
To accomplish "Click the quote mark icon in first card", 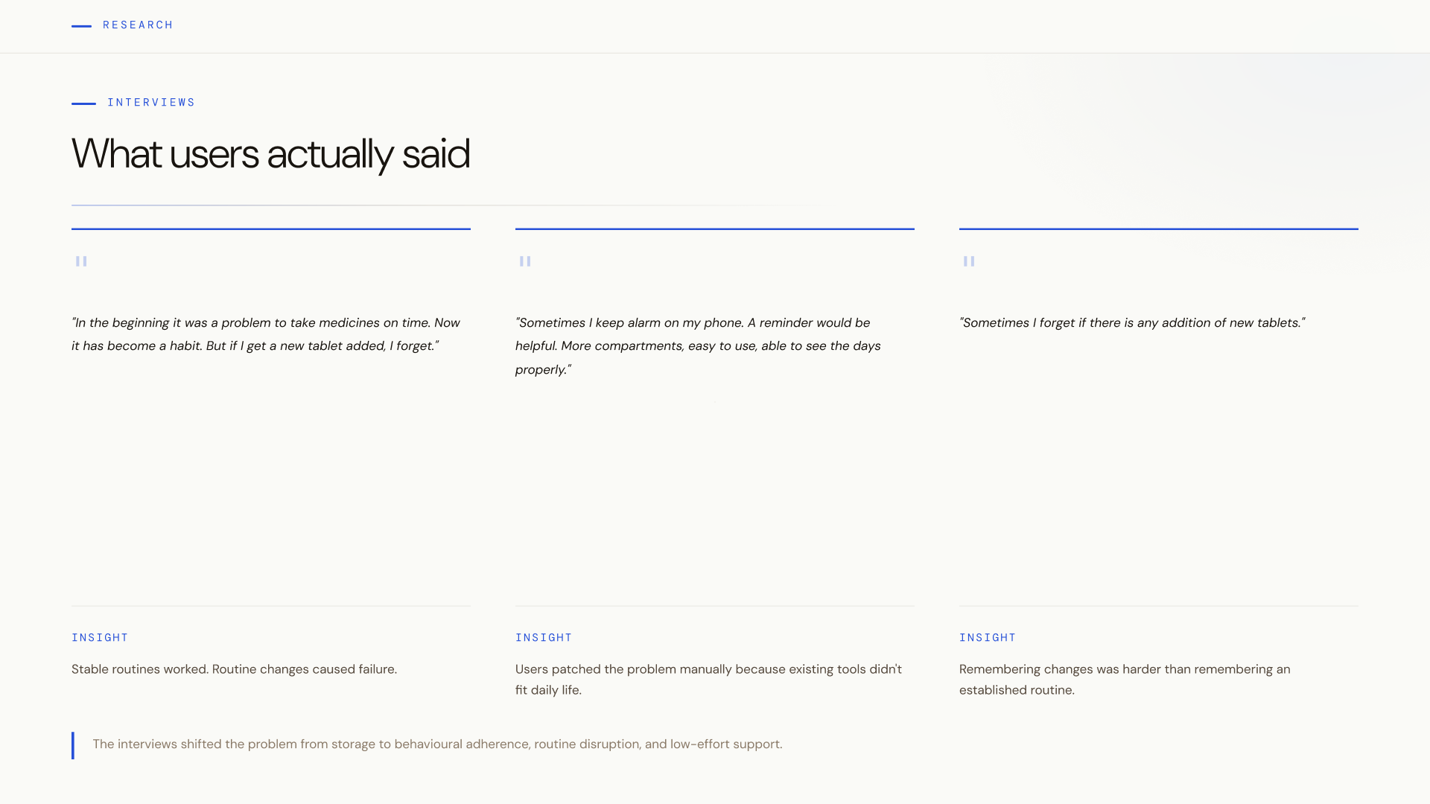I will pyautogui.click(x=81, y=261).
